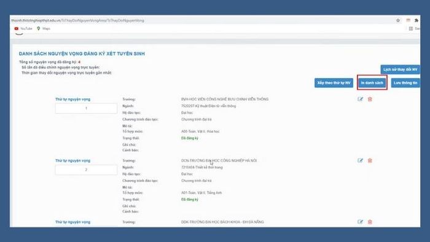Click heading DANH SÁCH NGUYỆN VỌNG ĐĂNG KÝ
Viewport: 430px width, 242px height.
tap(82, 53)
